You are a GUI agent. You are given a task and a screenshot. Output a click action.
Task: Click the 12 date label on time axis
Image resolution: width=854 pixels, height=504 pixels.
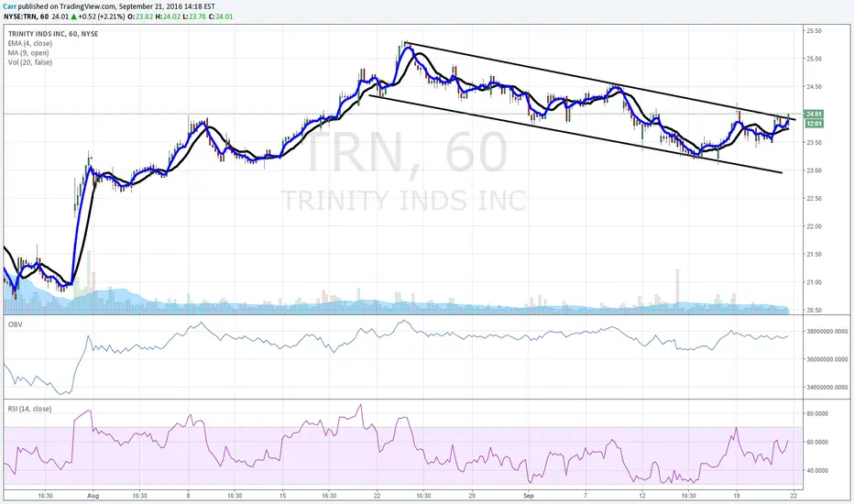pyautogui.click(x=642, y=496)
